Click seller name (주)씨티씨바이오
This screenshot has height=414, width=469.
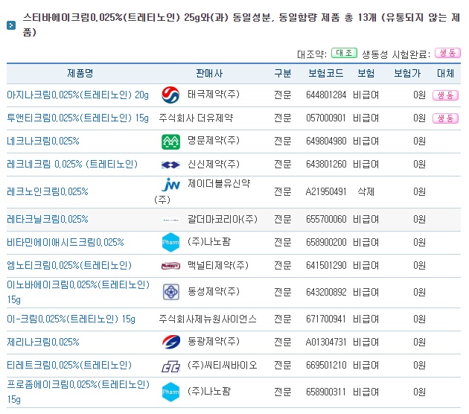(223, 365)
